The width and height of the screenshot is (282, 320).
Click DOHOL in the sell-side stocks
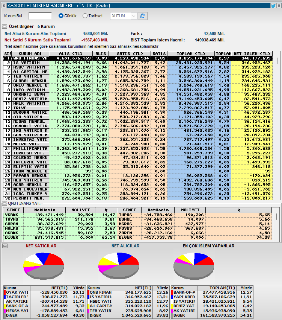tap(125, 219)
